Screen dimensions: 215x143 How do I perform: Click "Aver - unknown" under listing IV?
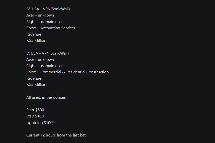click(x=40, y=15)
